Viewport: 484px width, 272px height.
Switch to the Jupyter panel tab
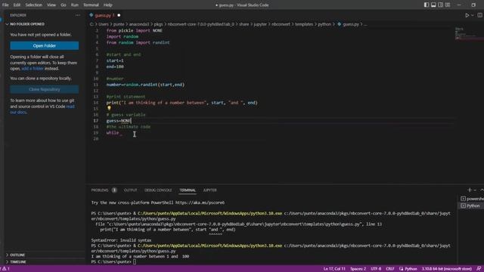tap(210, 190)
